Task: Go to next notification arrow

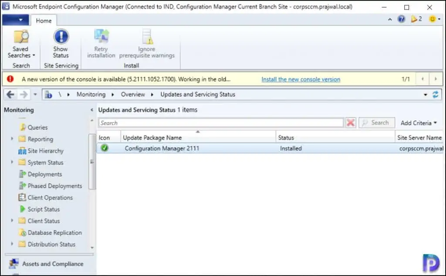Action: pos(436,79)
